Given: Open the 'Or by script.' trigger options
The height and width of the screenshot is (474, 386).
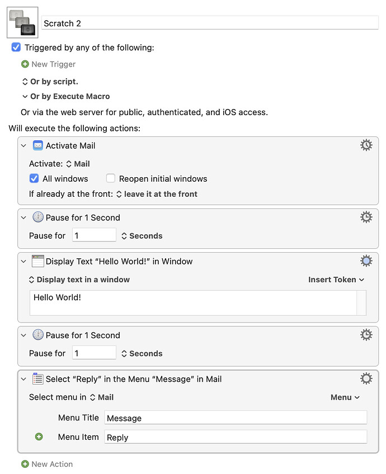Looking at the screenshot, I should [x=50, y=82].
